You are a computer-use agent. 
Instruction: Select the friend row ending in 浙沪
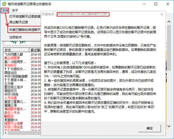tap(22, 87)
